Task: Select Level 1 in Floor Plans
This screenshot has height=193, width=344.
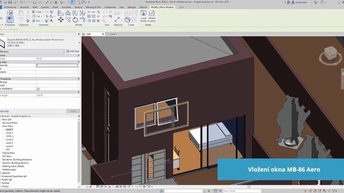Action: (x=9, y=130)
